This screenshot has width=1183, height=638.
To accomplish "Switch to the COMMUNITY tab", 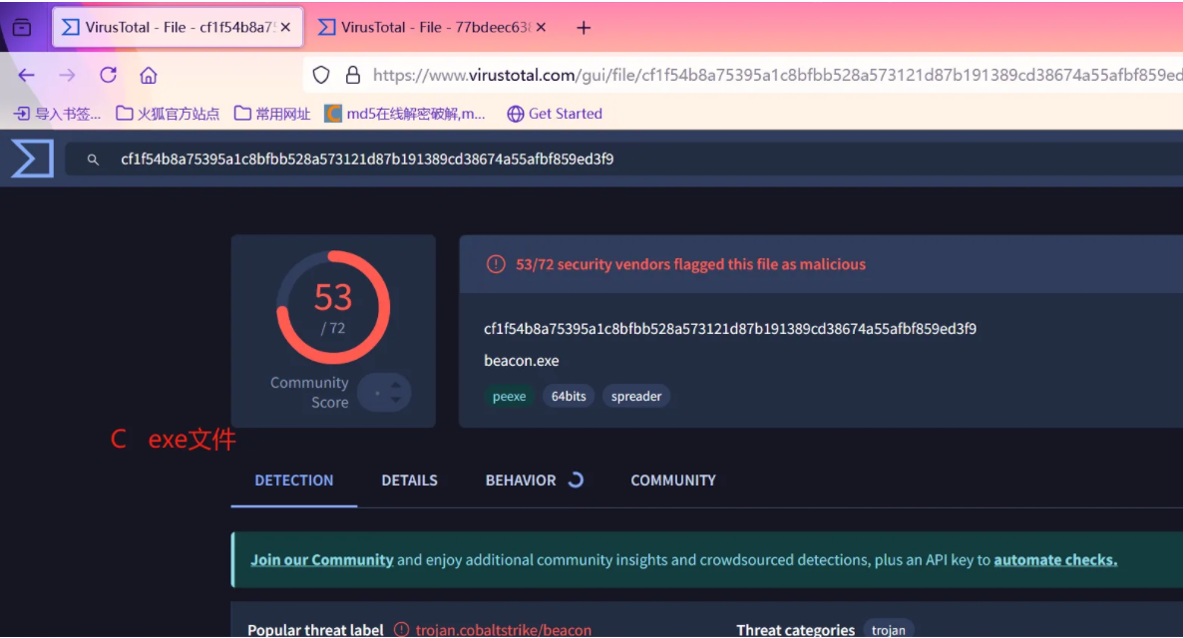I will [x=673, y=480].
